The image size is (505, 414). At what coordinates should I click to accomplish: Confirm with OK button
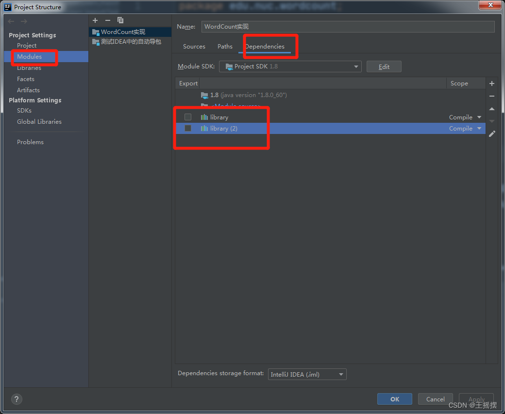tap(394, 399)
